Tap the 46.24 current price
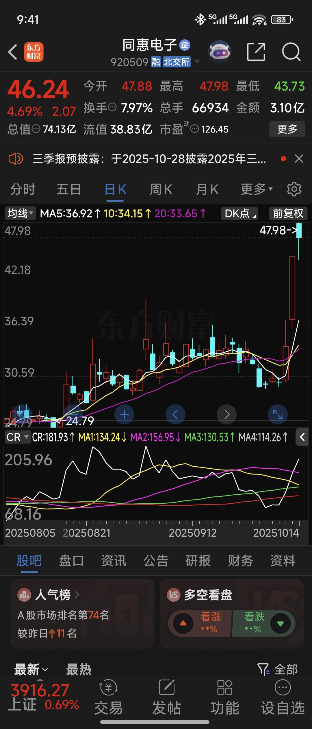 tap(38, 89)
